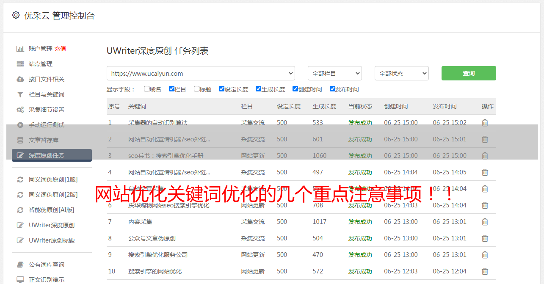The height and width of the screenshot is (284, 544).
Task: Click keyword 内容采集
Action: point(140,222)
